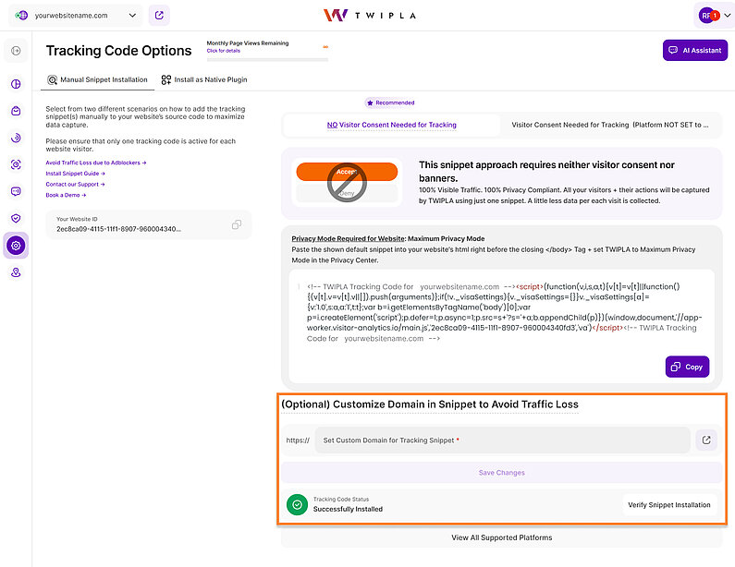Click the 'Successfully Installed' status text
Image resolution: width=735 pixels, height=567 pixels.
(348, 509)
